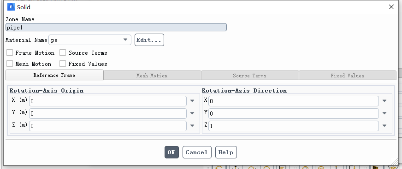The width and height of the screenshot is (402, 169).
Task: Select the Source Terms tab
Action: pyautogui.click(x=250, y=76)
